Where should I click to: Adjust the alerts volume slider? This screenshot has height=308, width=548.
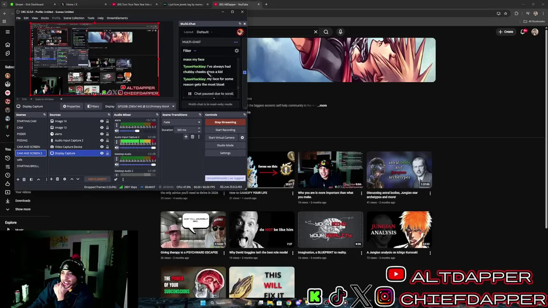[x=138, y=131]
